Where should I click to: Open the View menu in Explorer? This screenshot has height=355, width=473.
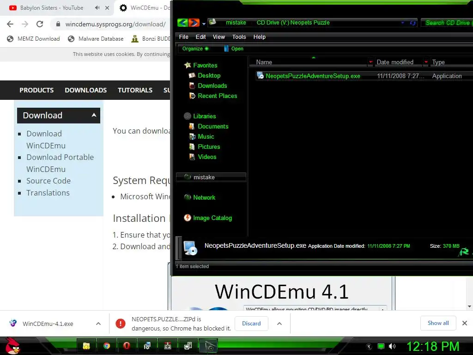click(x=218, y=37)
